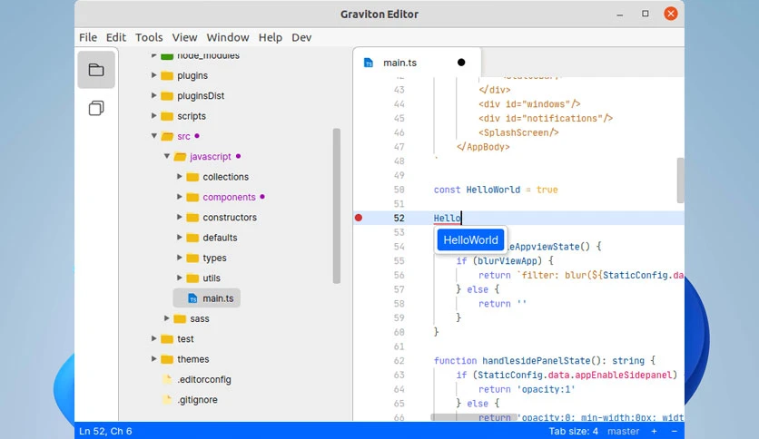759x439 pixels.
Task: Click the open src folder icon
Action: pos(167,136)
